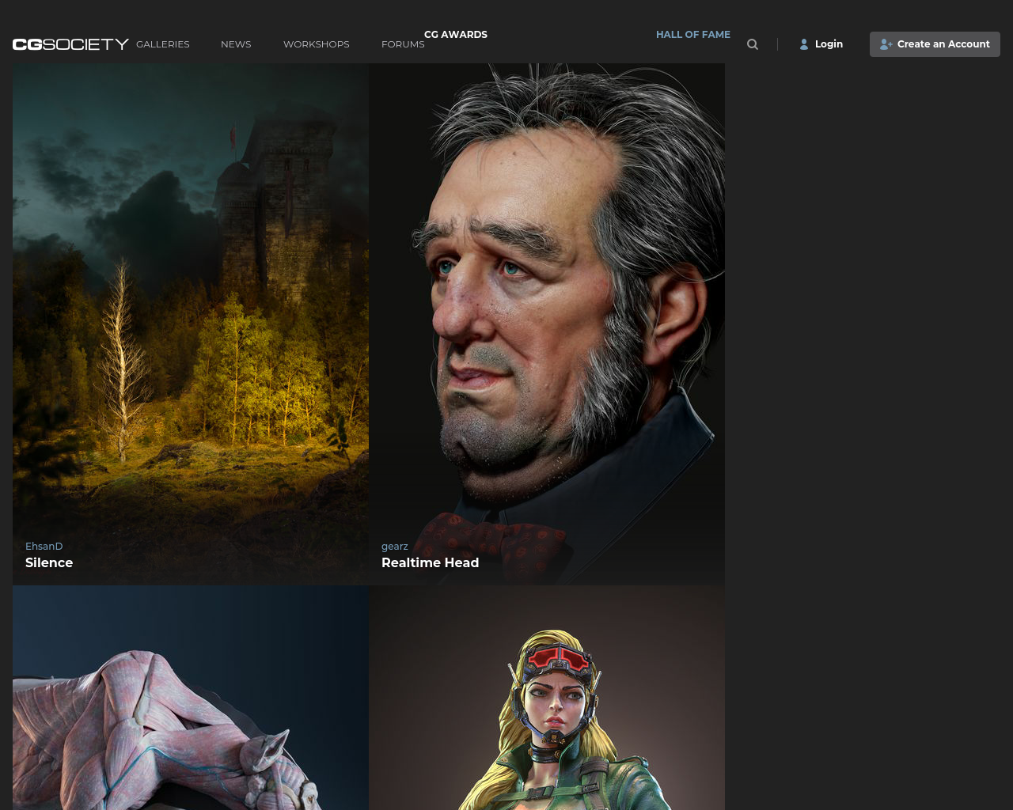Open the castle forest landscape artwork
1013x810 pixels.
pos(190,301)
